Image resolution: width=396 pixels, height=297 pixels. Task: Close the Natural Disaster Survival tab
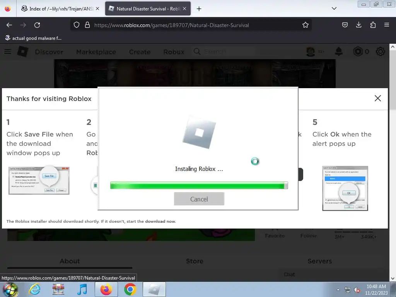pyautogui.click(x=184, y=9)
